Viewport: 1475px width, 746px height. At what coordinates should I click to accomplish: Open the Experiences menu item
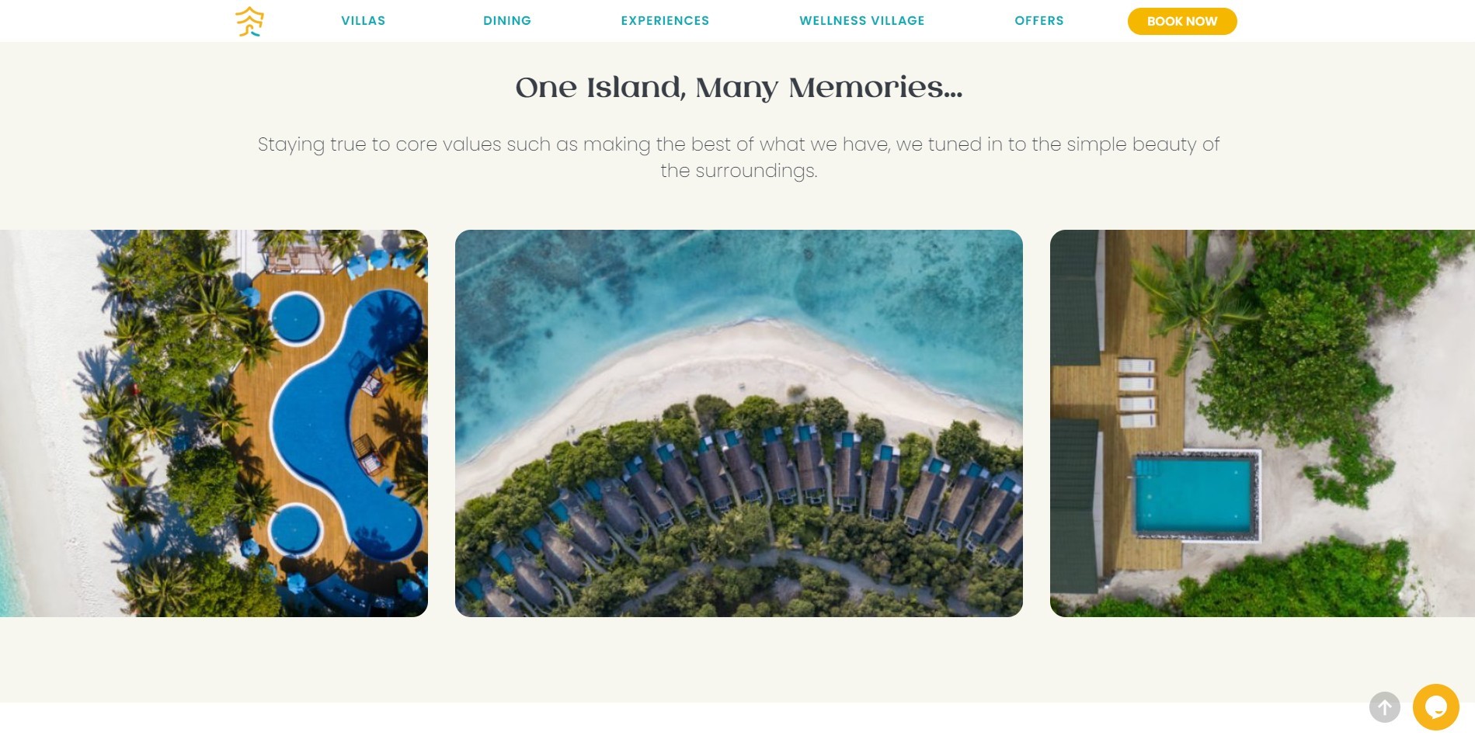665,21
